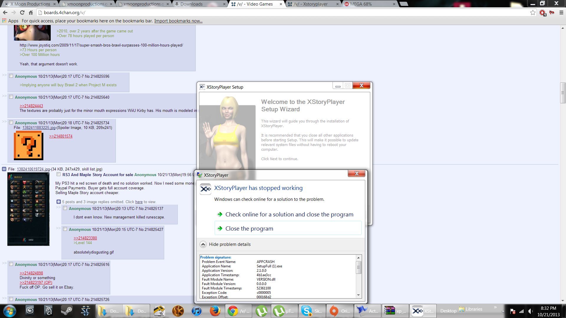566x318 pixels.
Task: Open the first Downloads folder taskbar window
Action: (x=108, y=311)
